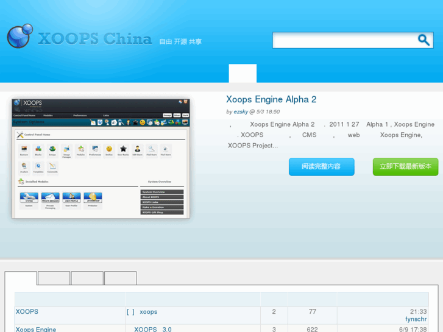Click the 6/9 17:38 last post time
Viewport: 443px width, 332px height.
click(413, 330)
